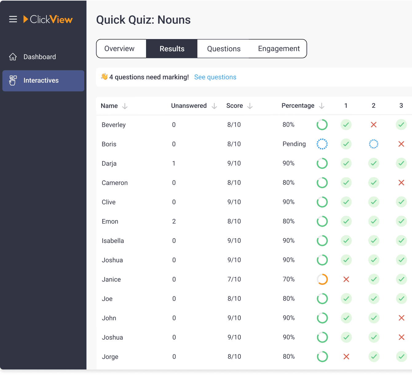This screenshot has width=412, height=375.
Task: Click Clive's question 1 checkmark
Action: tap(346, 202)
